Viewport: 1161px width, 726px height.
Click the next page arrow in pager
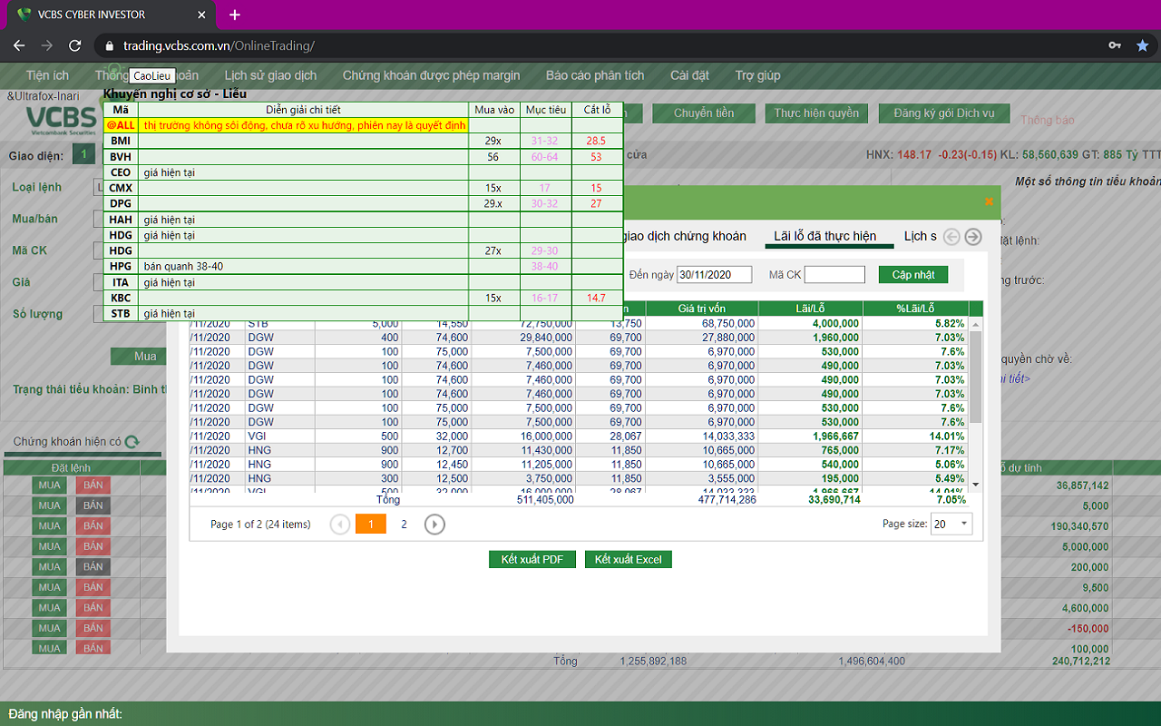(434, 524)
